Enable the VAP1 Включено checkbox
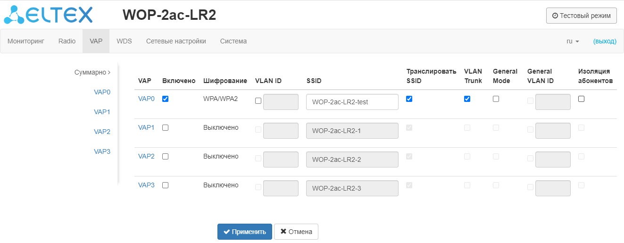Image resolution: width=624 pixels, height=243 pixels. click(x=165, y=127)
